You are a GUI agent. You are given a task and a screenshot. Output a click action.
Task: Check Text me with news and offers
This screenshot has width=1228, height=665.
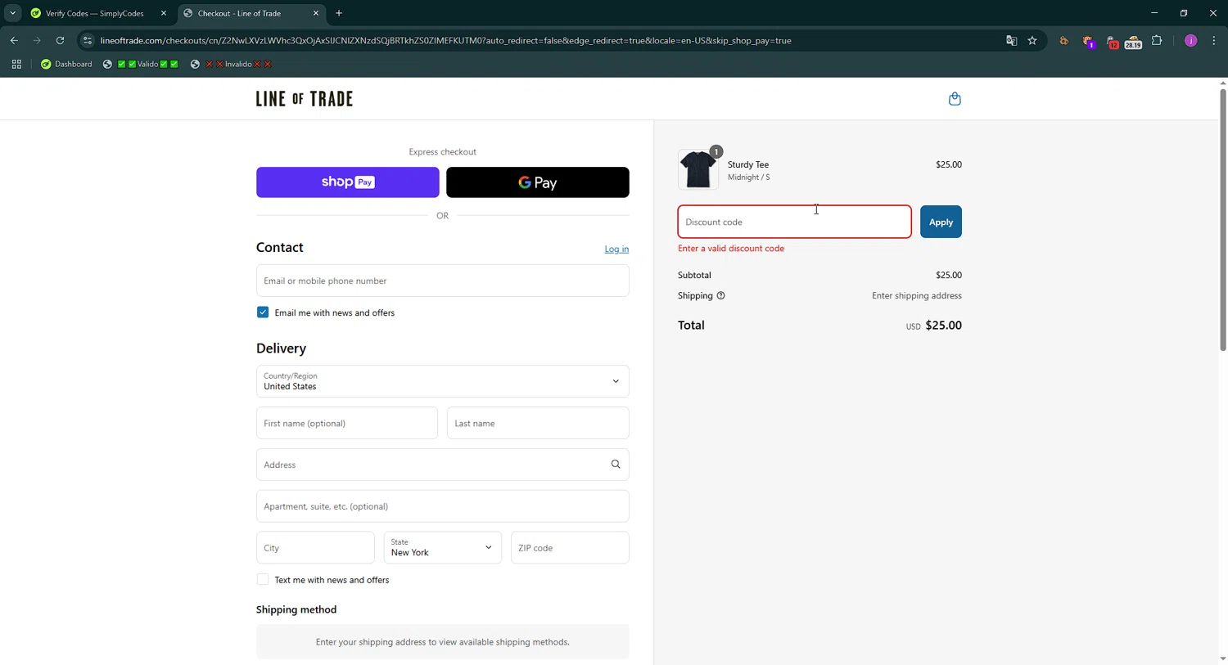(x=263, y=580)
